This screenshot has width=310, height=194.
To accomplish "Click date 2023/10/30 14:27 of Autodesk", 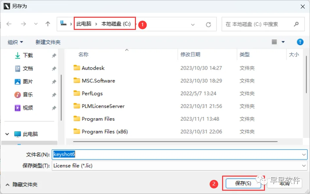I will point(201,68).
